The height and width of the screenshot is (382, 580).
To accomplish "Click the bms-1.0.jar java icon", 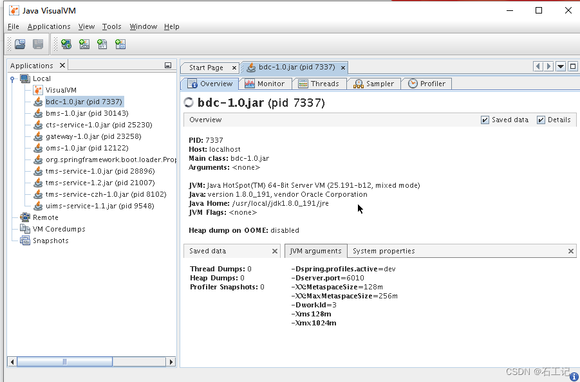I will click(38, 113).
